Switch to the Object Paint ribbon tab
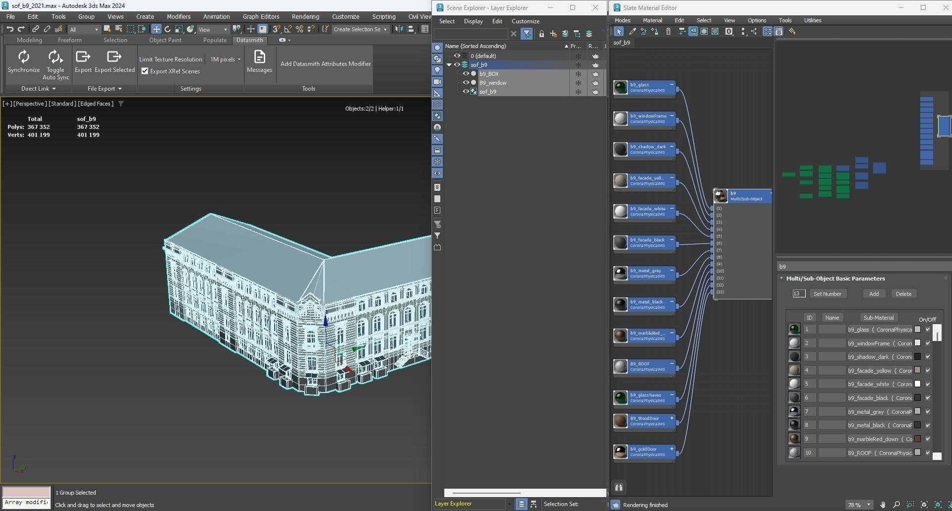The image size is (952, 511). click(x=165, y=40)
